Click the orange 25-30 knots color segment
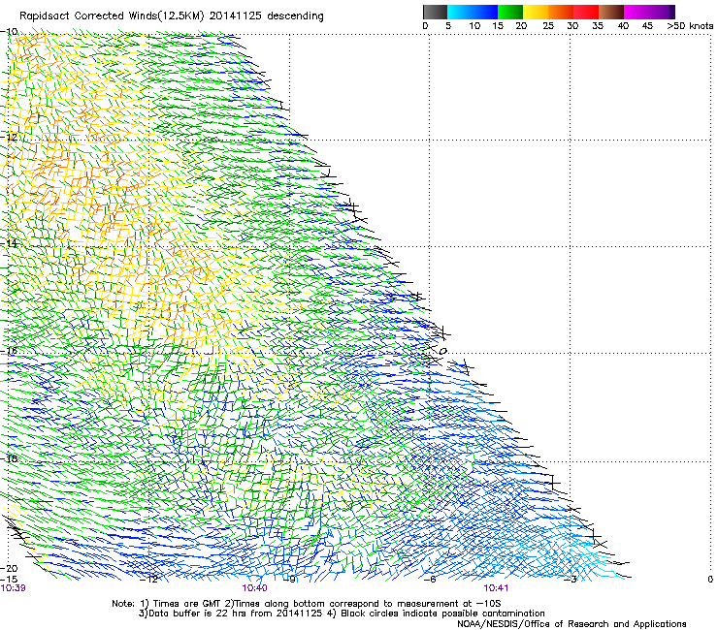Image resolution: width=718 pixels, height=630 pixels. (561, 12)
